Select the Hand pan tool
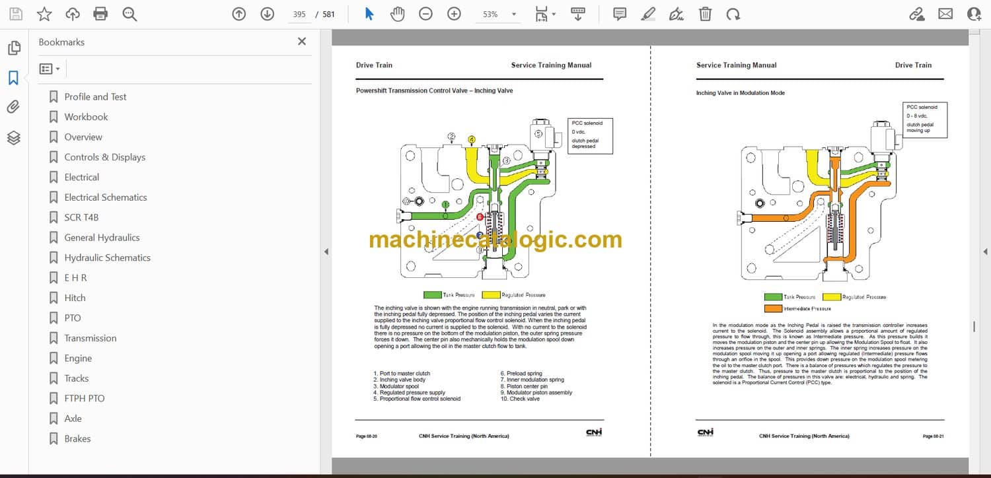 point(397,14)
